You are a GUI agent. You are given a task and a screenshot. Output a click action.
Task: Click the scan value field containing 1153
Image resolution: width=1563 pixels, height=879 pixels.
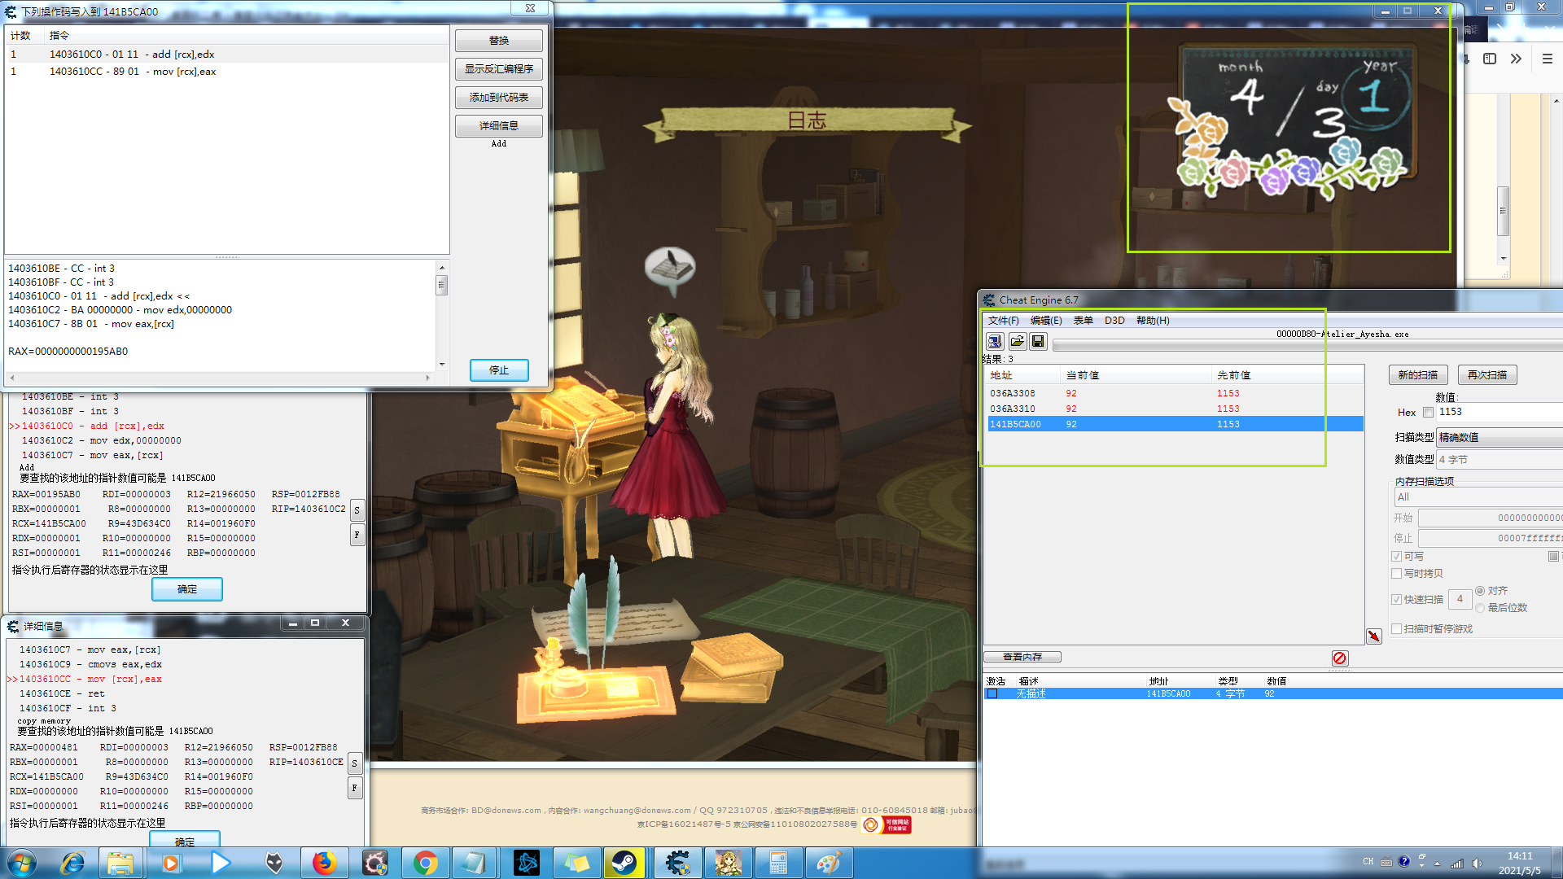[x=1498, y=413]
